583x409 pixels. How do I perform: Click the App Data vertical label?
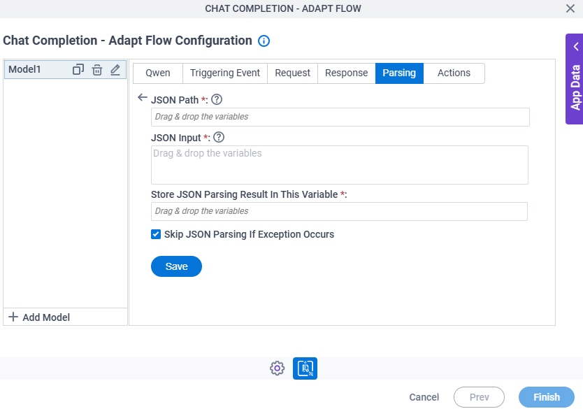575,88
